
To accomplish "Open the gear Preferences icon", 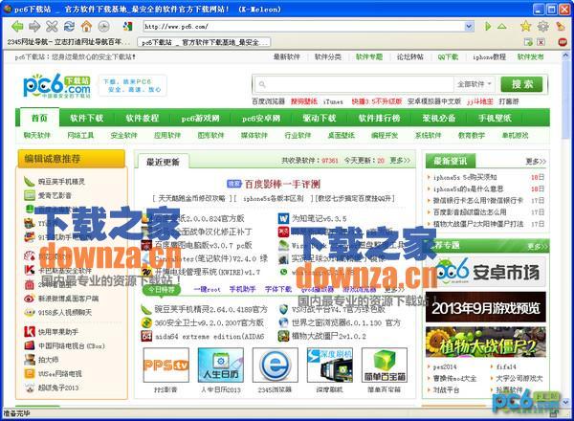I will click(542, 26).
